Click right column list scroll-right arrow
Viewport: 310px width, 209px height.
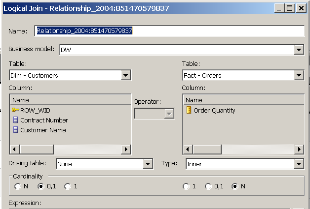(299, 149)
